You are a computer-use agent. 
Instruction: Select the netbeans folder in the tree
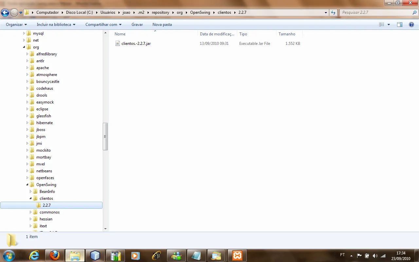pyautogui.click(x=44, y=171)
